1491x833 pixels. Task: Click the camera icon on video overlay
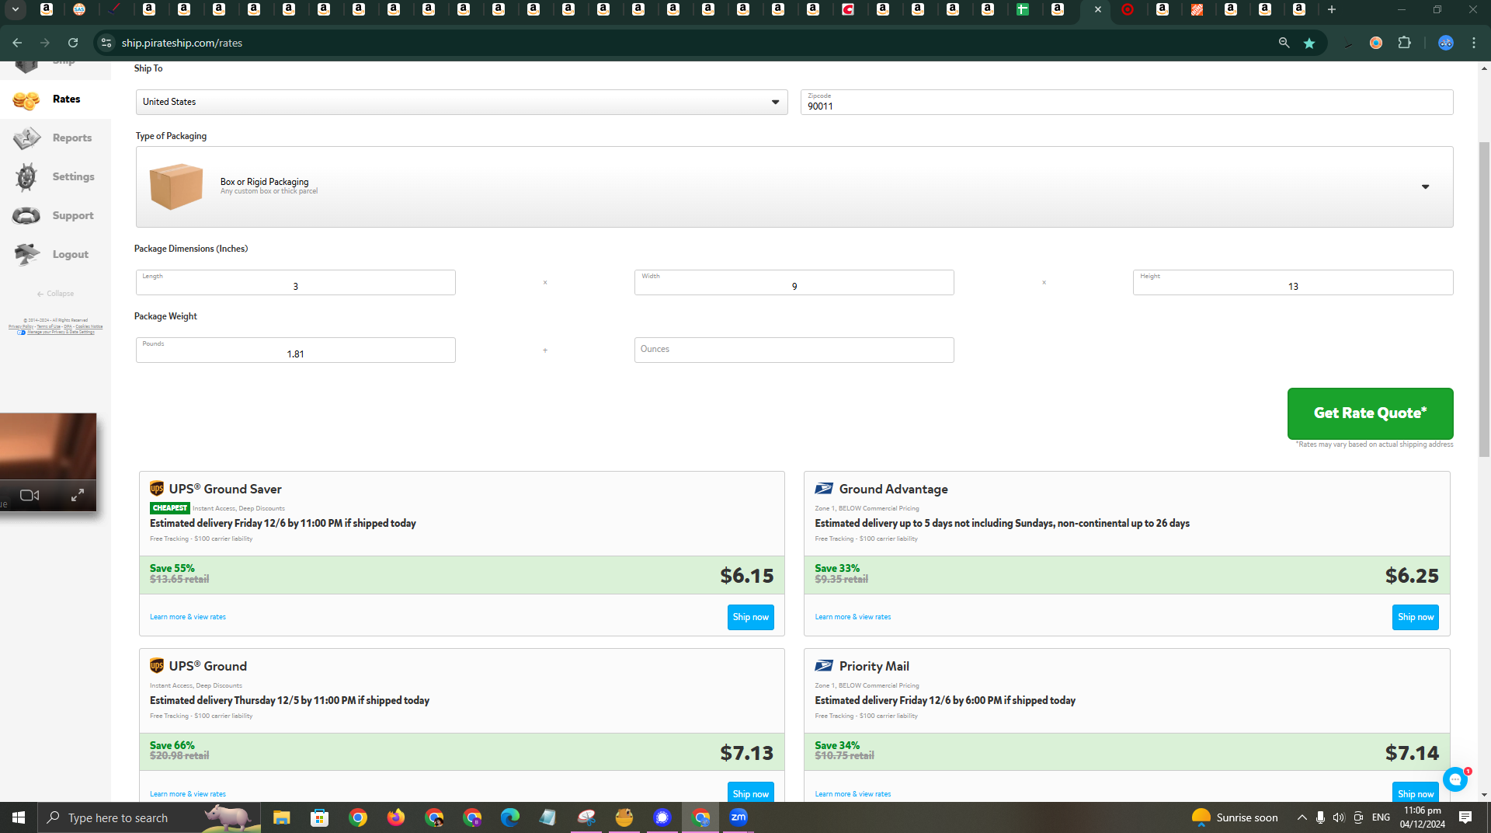[30, 496]
